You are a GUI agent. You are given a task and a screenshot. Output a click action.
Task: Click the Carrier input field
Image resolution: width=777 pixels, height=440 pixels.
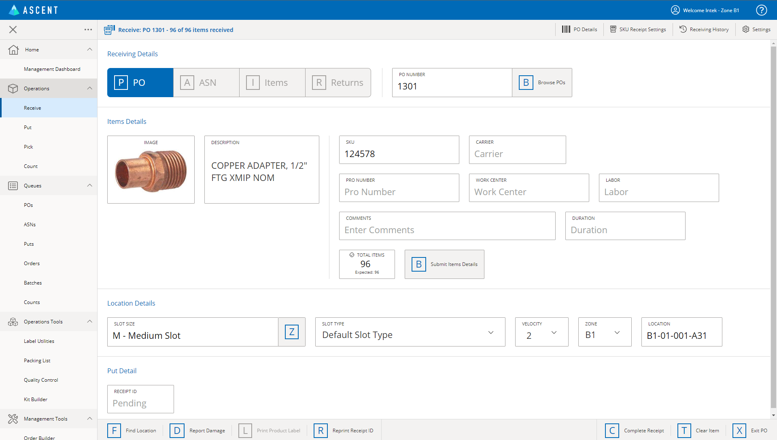pyautogui.click(x=517, y=150)
